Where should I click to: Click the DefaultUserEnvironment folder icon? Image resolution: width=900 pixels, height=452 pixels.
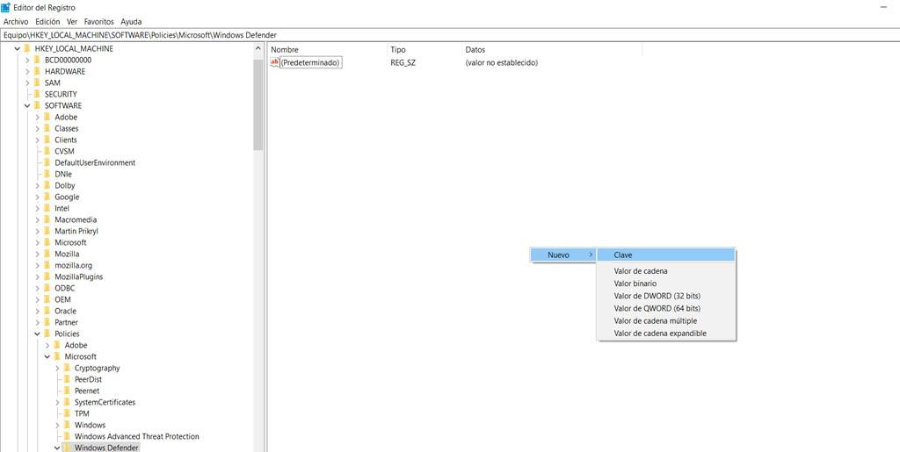47,162
